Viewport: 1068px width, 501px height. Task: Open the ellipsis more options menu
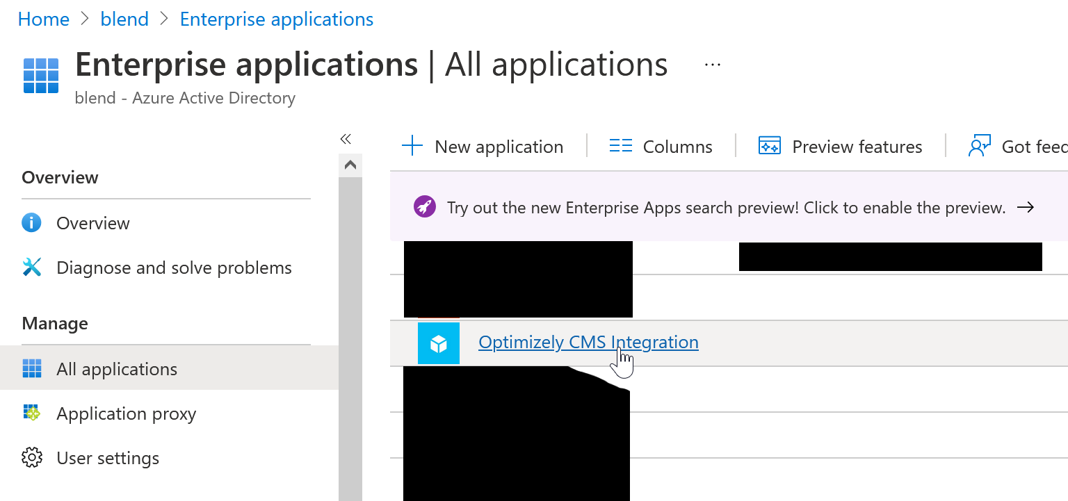click(x=713, y=65)
